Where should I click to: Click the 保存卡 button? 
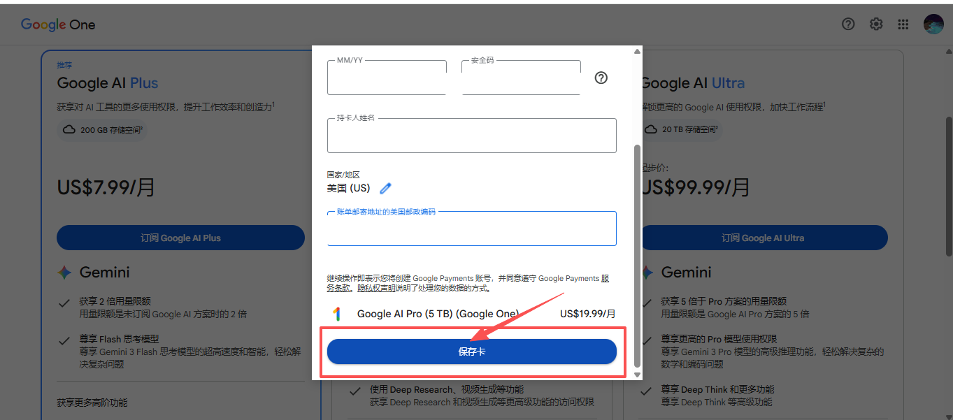(x=472, y=352)
